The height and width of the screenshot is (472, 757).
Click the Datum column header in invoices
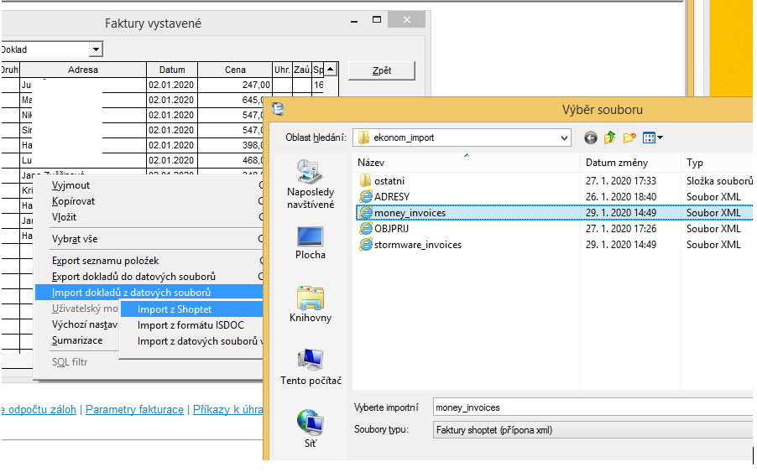pyautogui.click(x=172, y=70)
